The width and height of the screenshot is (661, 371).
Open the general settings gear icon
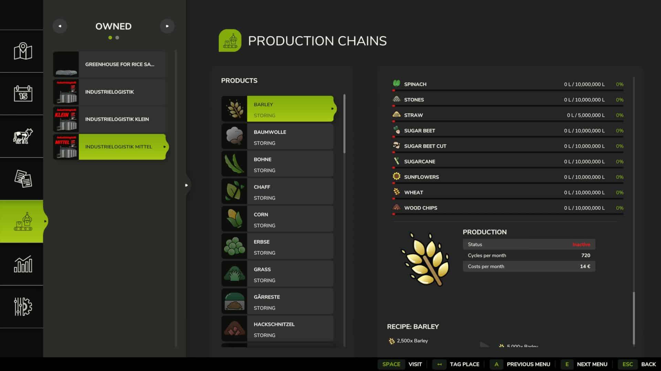click(x=23, y=306)
